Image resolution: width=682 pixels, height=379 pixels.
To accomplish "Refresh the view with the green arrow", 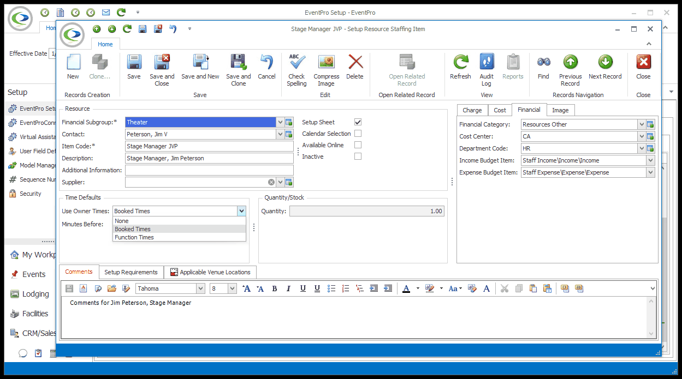I will [x=460, y=62].
